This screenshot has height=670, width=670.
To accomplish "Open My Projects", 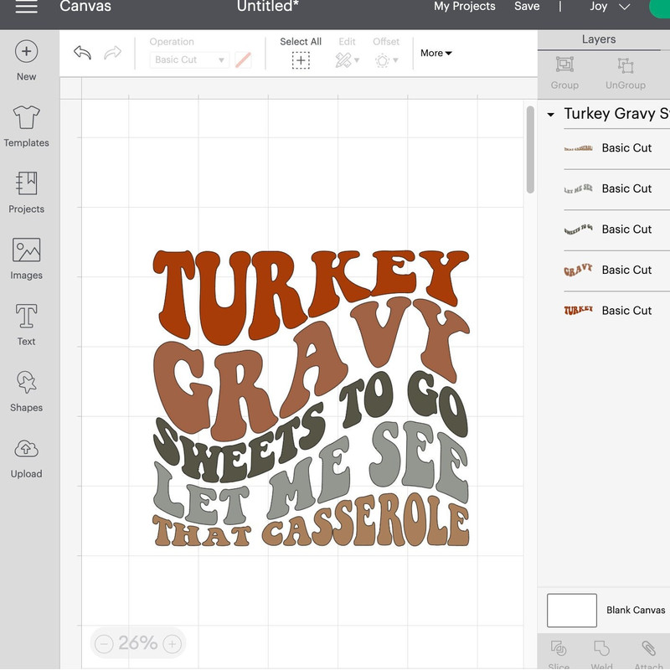I will [x=464, y=7].
